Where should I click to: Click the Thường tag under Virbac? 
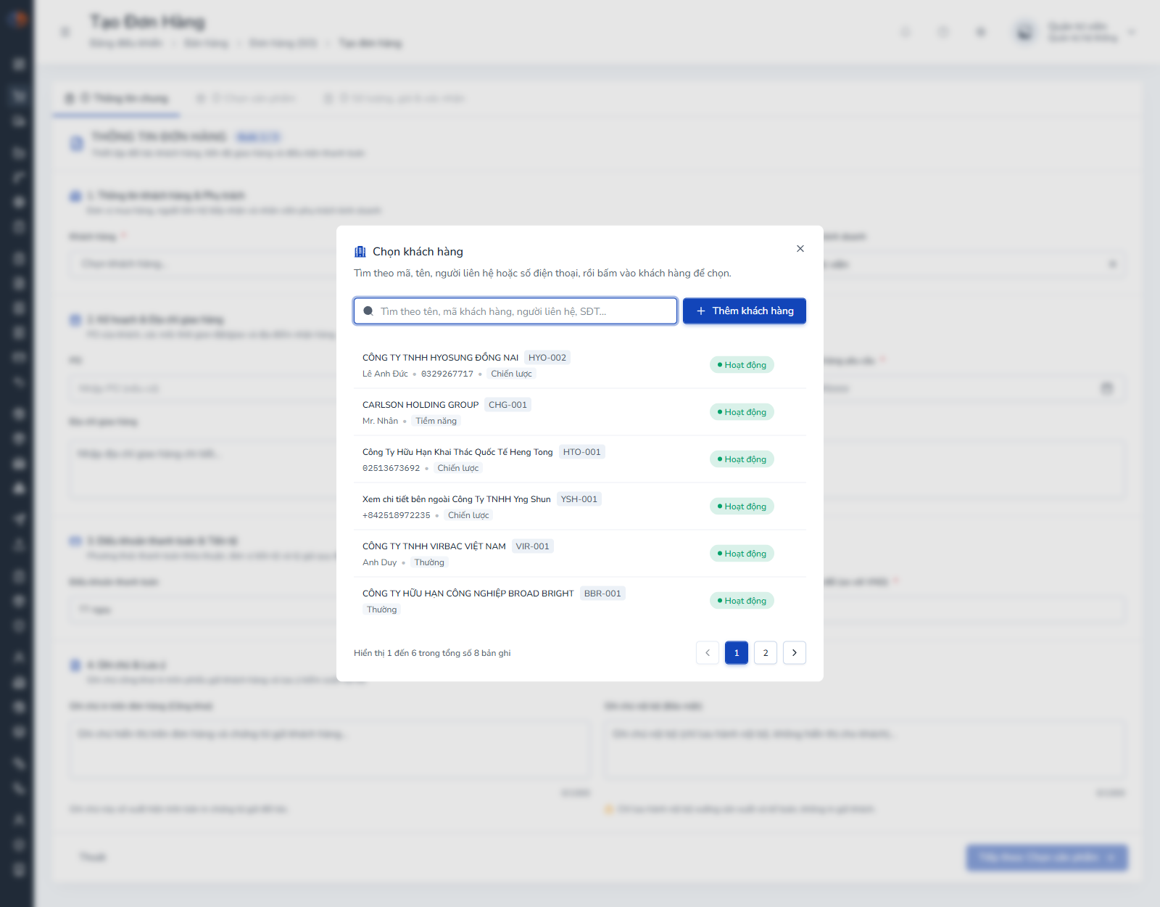(x=429, y=562)
